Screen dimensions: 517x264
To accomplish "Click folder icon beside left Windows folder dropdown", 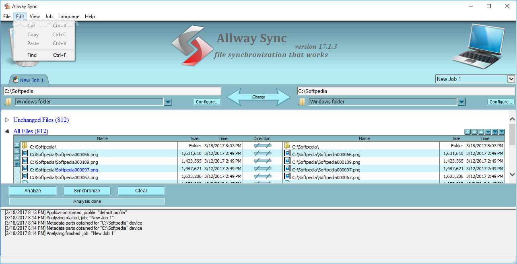I will (8, 102).
